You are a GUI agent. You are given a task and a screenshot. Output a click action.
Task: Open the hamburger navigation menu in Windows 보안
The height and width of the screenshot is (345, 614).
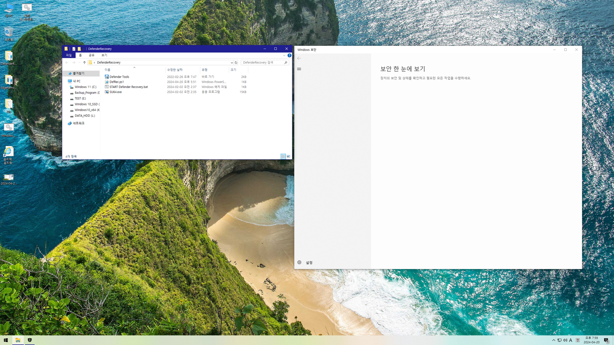point(299,69)
